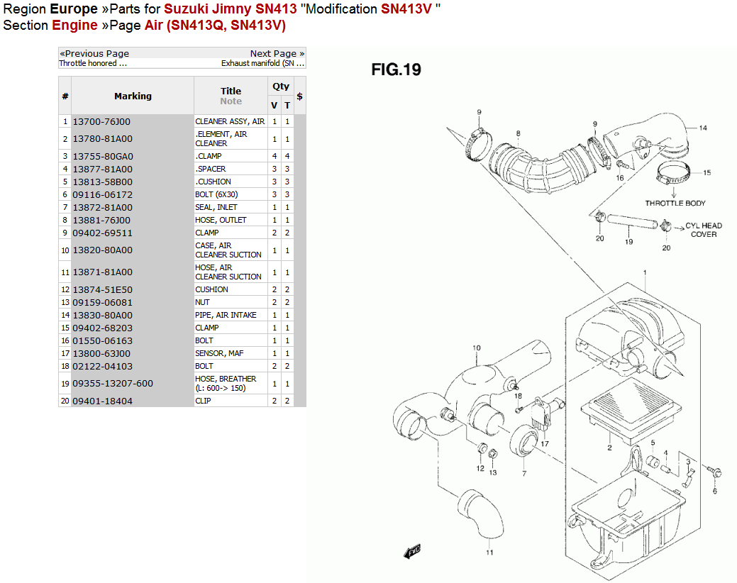Select part number 09355-13207-600
The width and height of the screenshot is (737, 583).
pyautogui.click(x=112, y=383)
